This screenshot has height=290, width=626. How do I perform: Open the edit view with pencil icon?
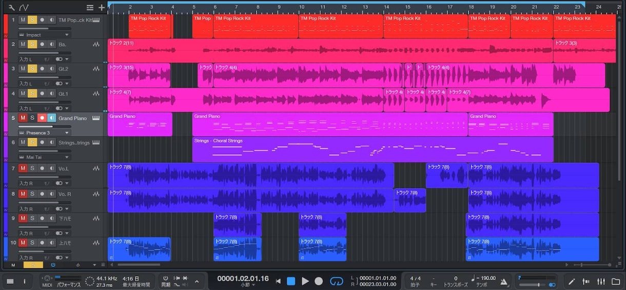(x=572, y=281)
